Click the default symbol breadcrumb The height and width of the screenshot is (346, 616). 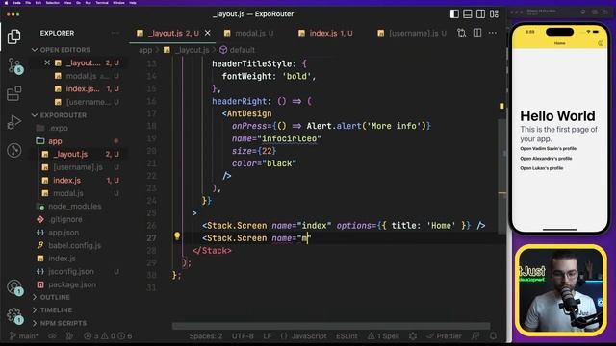238,50
